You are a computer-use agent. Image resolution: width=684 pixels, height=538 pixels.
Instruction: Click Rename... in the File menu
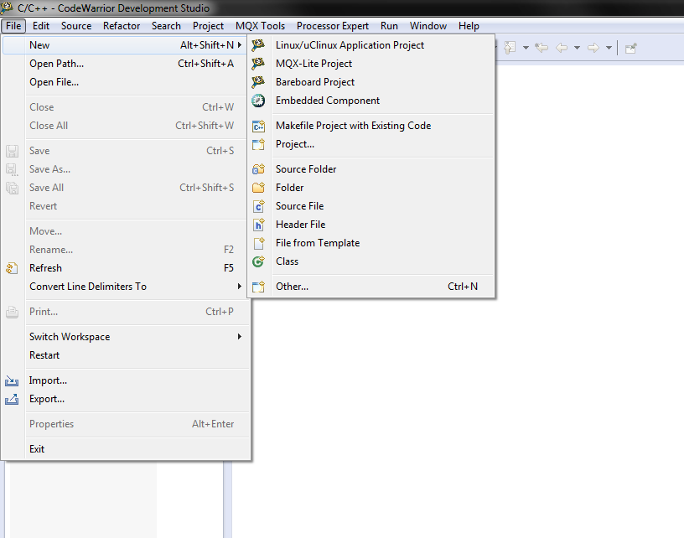pos(126,250)
